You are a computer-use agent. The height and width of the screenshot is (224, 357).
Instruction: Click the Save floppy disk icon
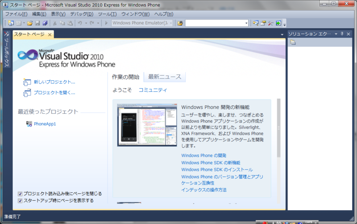pos(37,23)
